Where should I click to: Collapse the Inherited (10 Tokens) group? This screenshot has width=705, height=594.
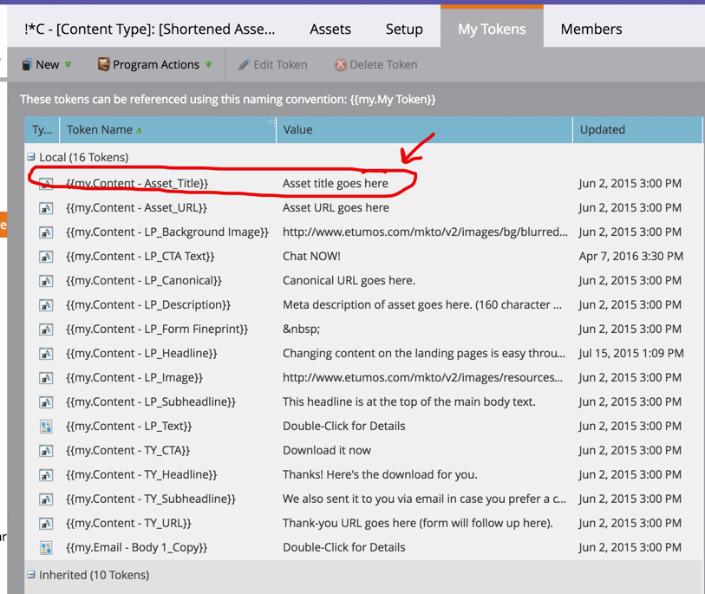click(31, 574)
